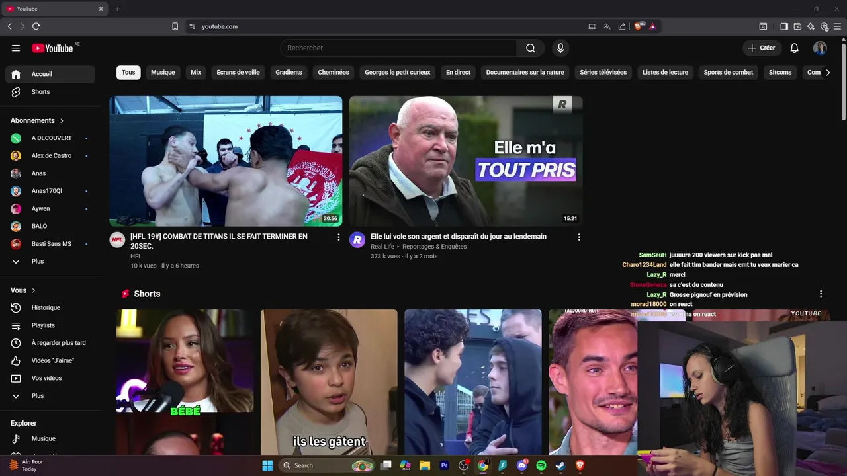Click the Windows taskbar Search box
847x476 pixels.
coord(327,465)
